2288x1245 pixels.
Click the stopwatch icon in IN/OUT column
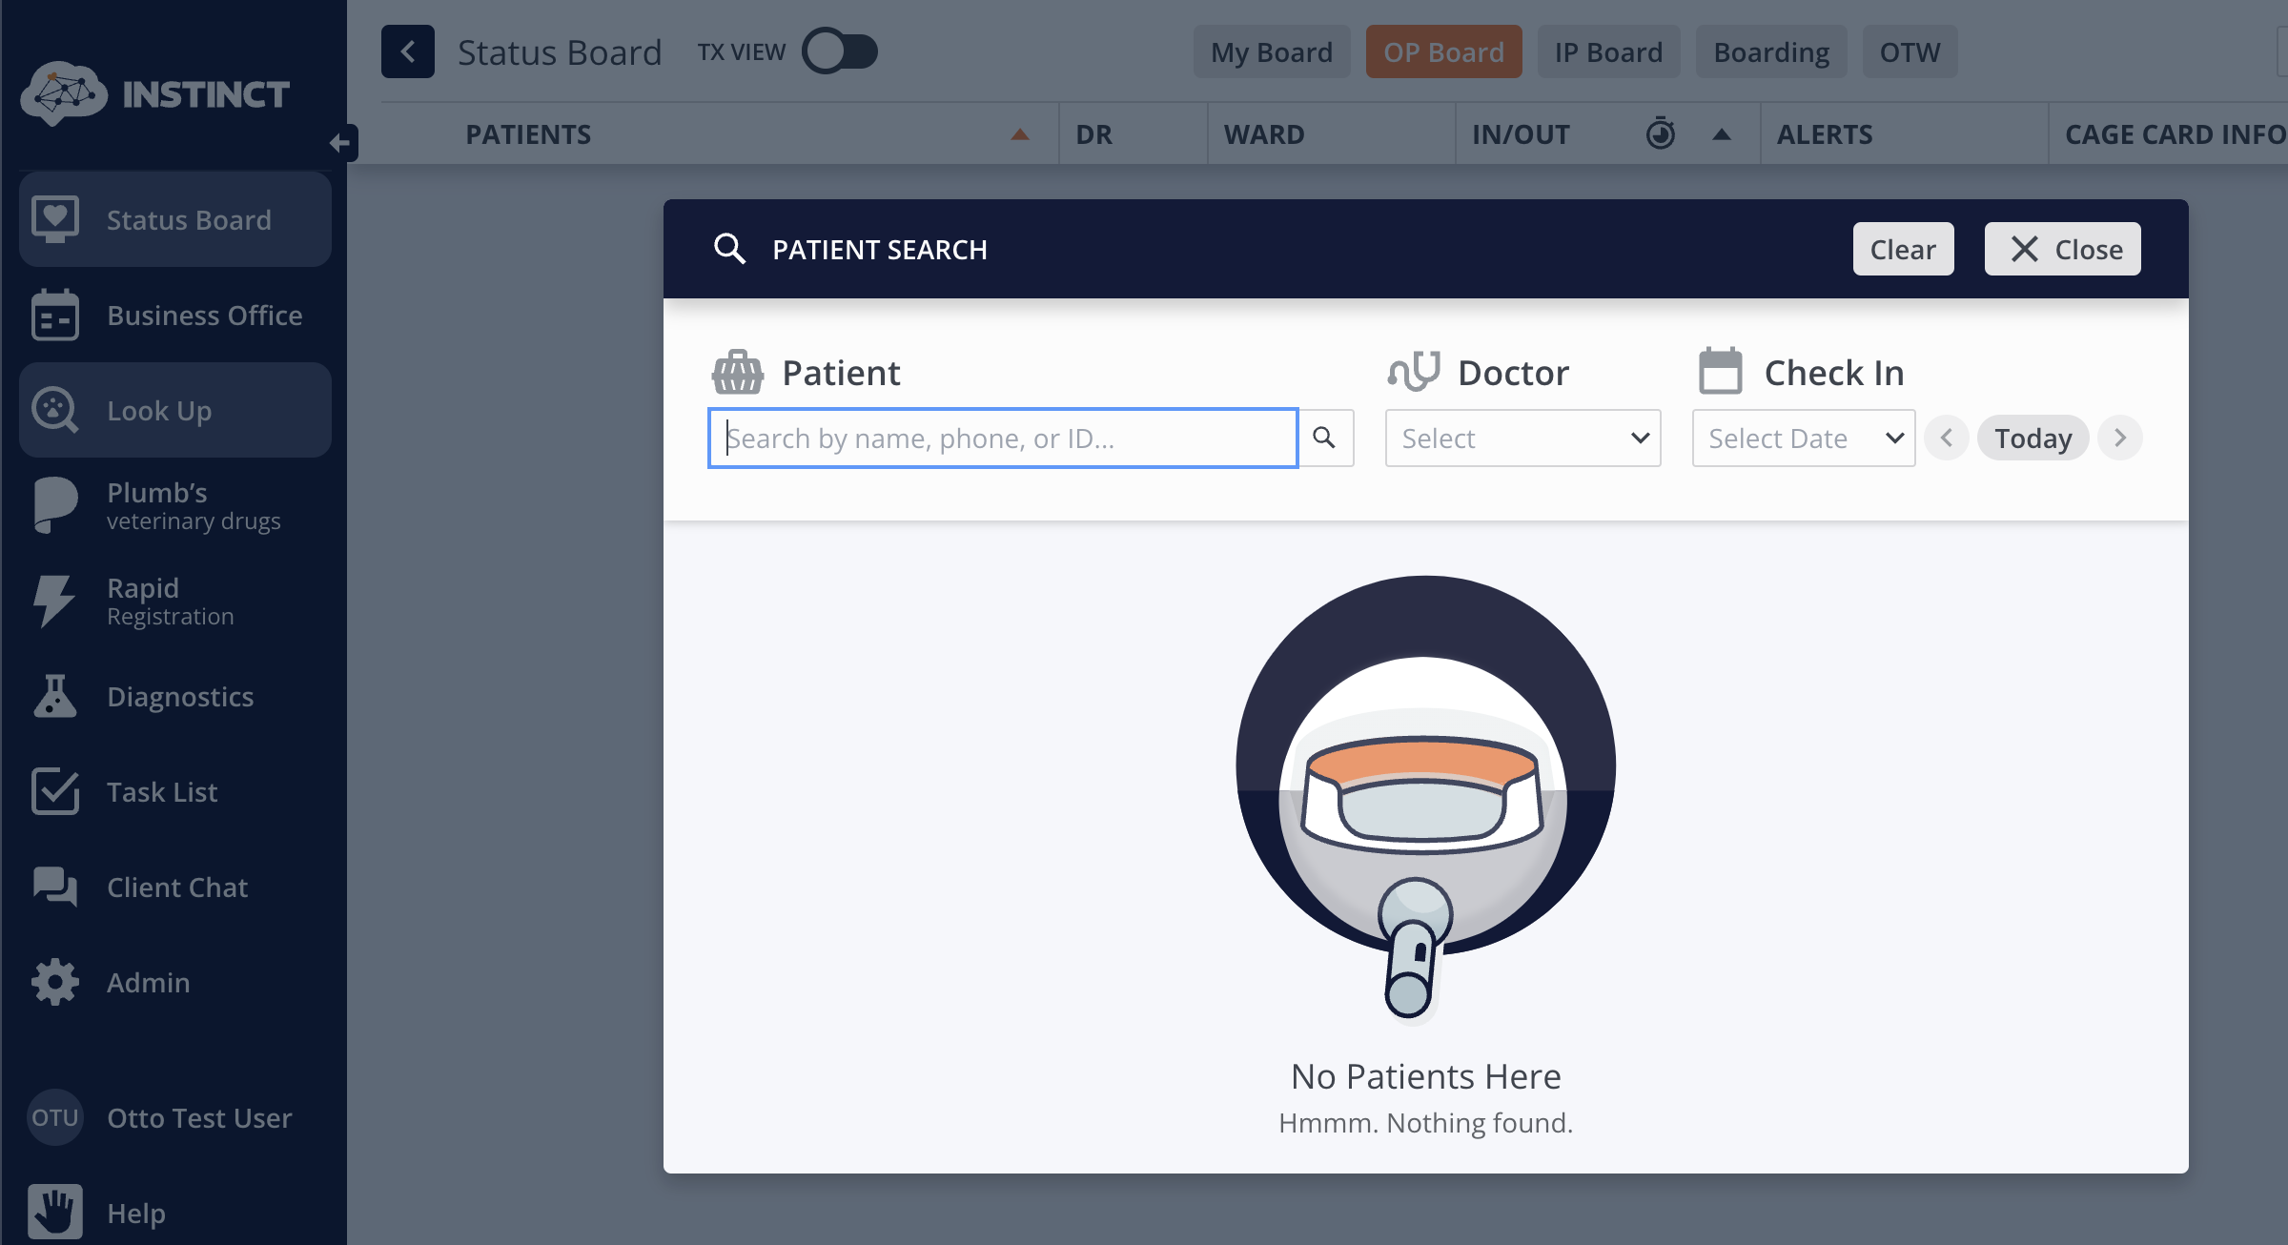point(1660,133)
